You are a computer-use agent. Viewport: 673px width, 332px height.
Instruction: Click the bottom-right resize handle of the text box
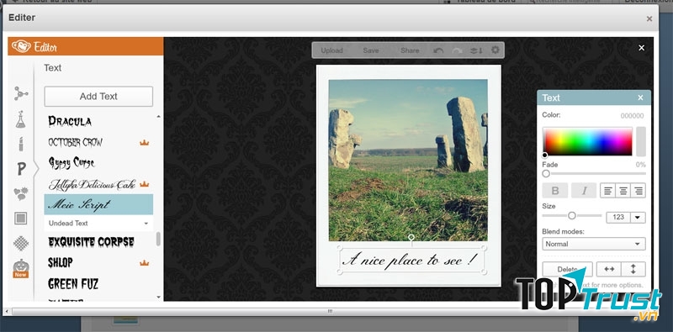click(485, 272)
